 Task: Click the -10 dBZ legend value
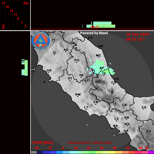49,148
